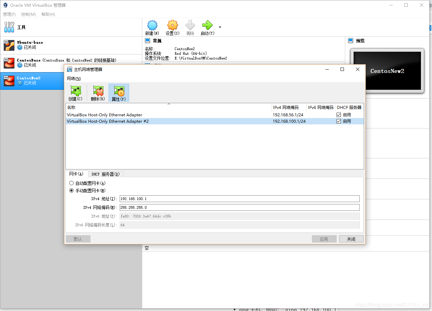
Task: Click the IPv6 address field
Action: pos(240,216)
